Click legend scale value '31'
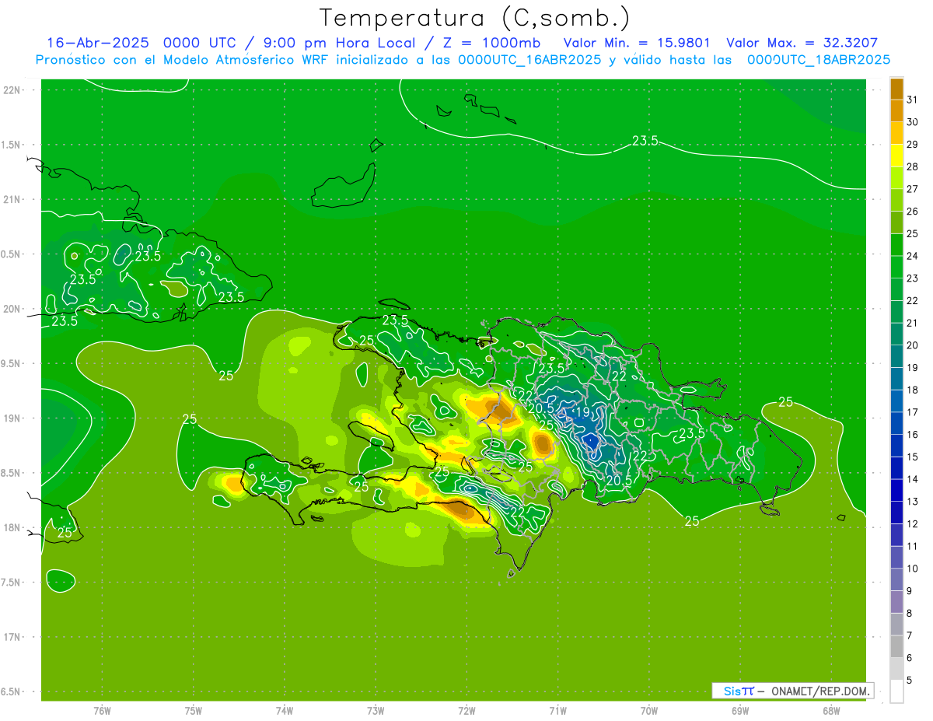This screenshot has width=933, height=721. 912,100
